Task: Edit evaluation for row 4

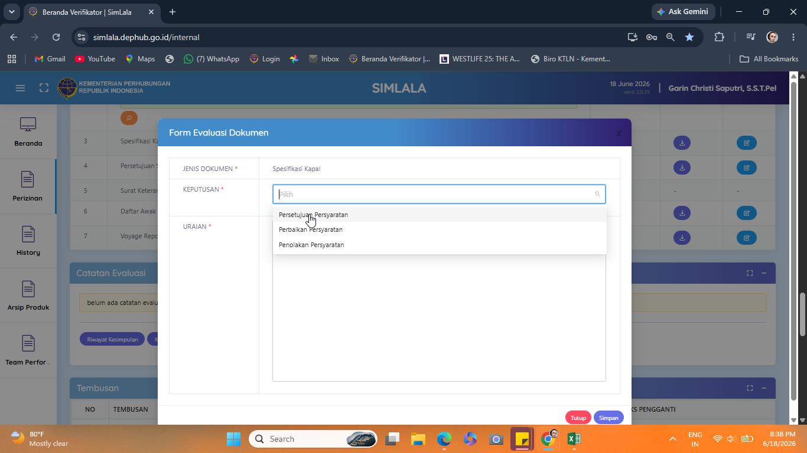Action: pos(747,168)
